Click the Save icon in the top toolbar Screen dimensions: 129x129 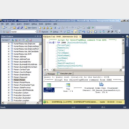pyautogui.click(x=18, y=28)
